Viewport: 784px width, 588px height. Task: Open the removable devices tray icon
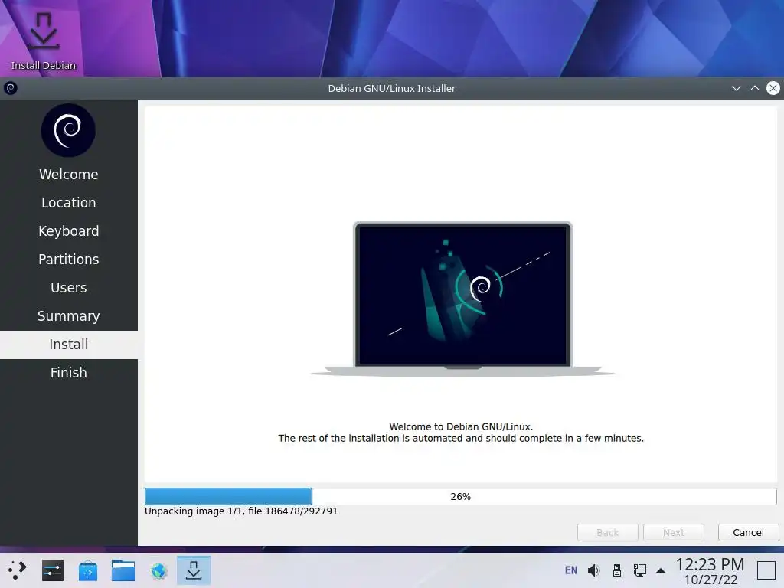[x=617, y=570]
